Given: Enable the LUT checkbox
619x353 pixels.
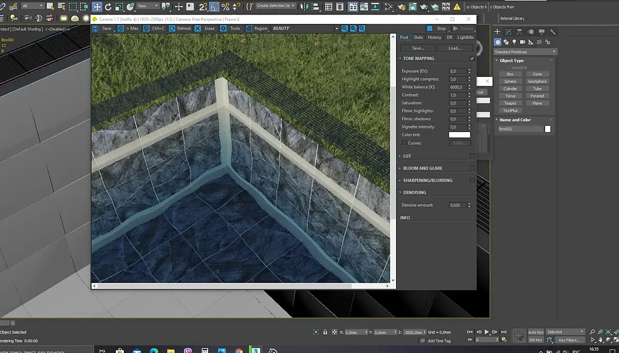Looking at the screenshot, I should point(472,156).
